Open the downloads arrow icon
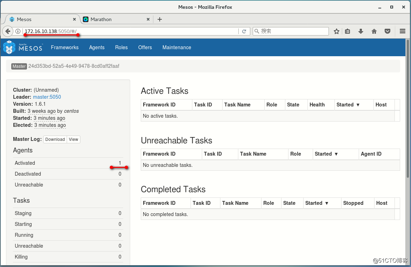This screenshot has width=411, height=267. (361, 32)
